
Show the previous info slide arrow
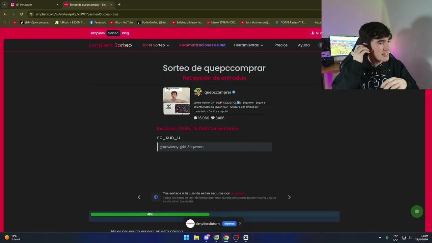pyautogui.click(x=139, y=197)
